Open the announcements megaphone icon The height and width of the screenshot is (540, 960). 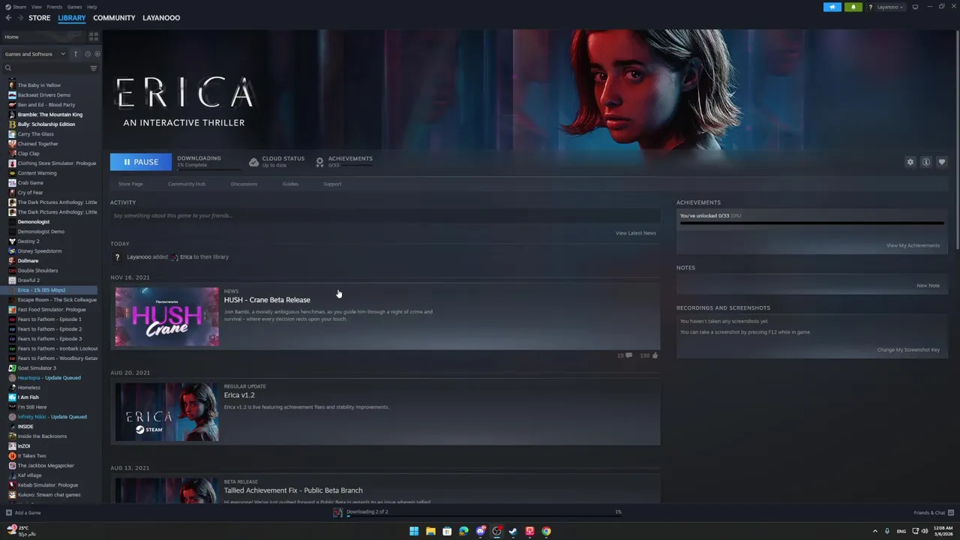[832, 7]
